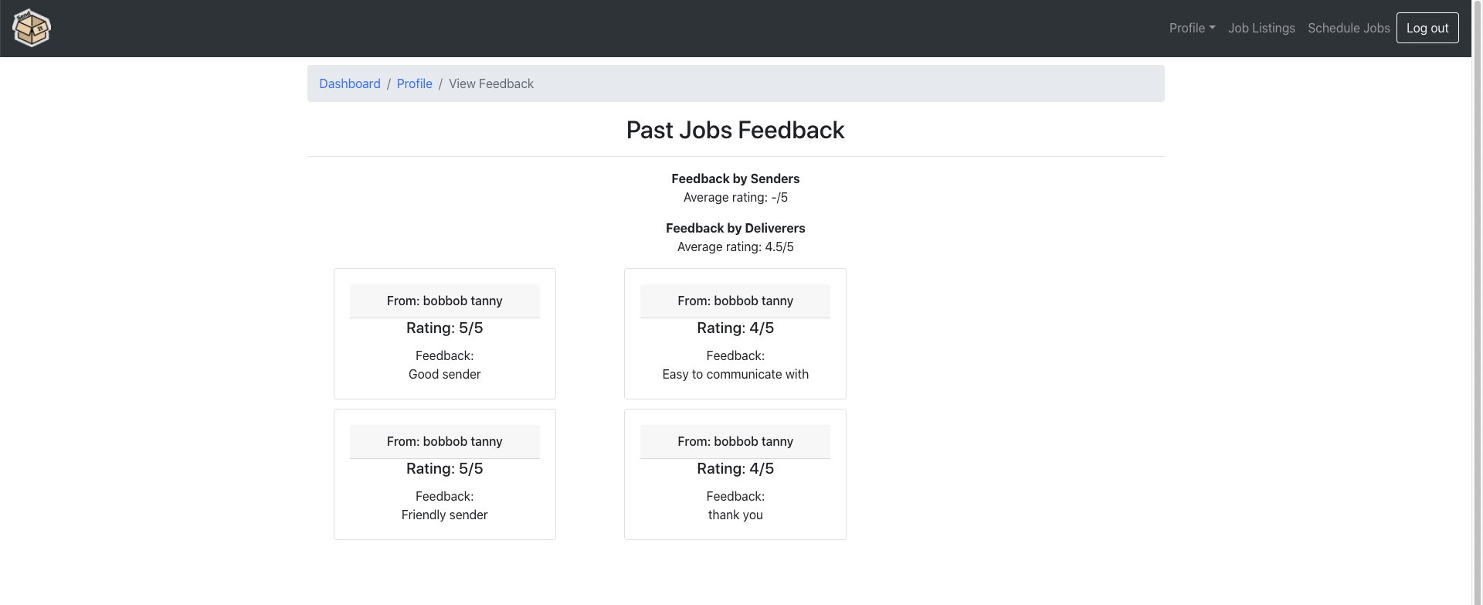Click the rating above Easy to communicate with
Viewport: 1483px width, 605px height.
[x=735, y=328]
